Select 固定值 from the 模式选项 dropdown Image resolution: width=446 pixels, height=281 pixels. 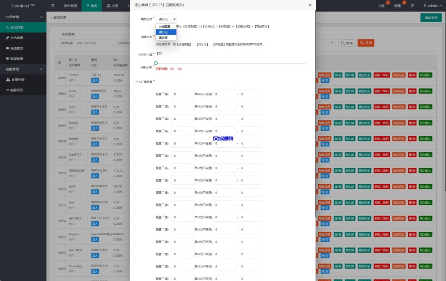pyautogui.click(x=166, y=37)
